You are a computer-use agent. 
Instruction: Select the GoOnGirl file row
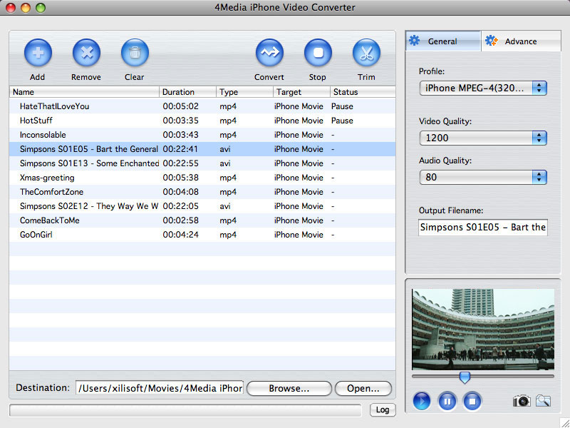[x=202, y=235]
